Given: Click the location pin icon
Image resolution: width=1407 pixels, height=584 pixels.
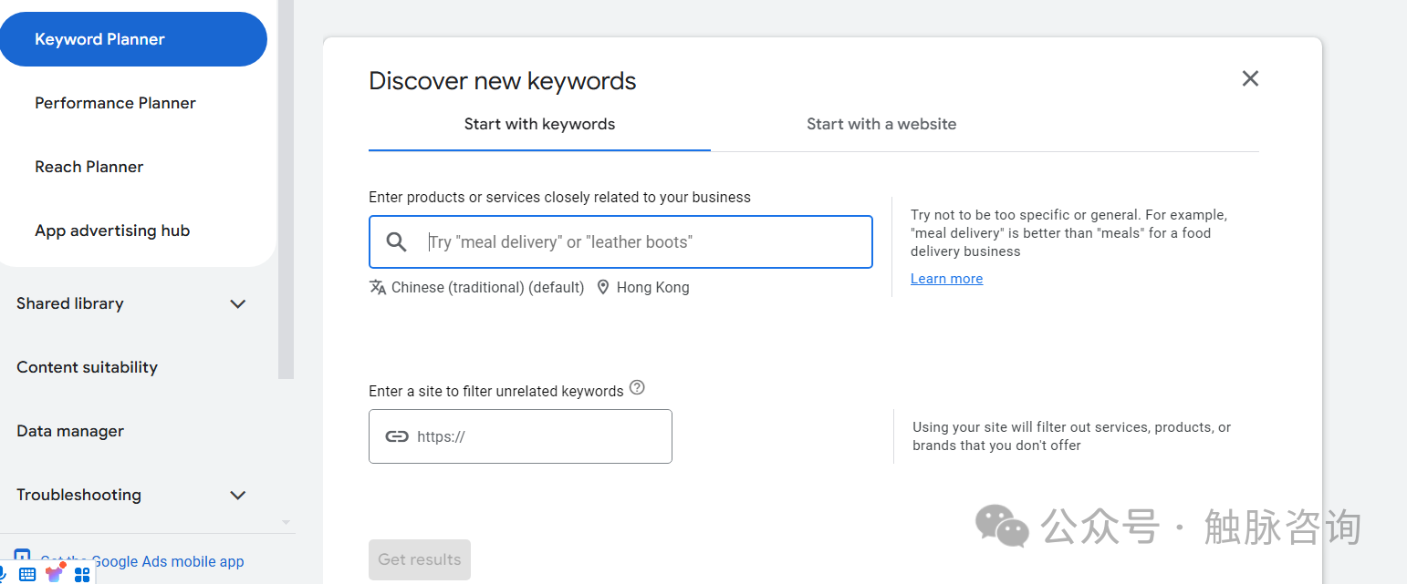Looking at the screenshot, I should tap(603, 287).
